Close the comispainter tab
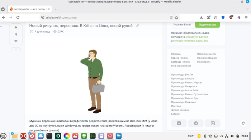 (x=48, y=9)
